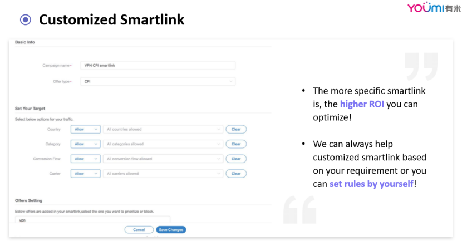Open the Category Allow dropdown
The image size is (462, 241).
pyautogui.click(x=86, y=144)
